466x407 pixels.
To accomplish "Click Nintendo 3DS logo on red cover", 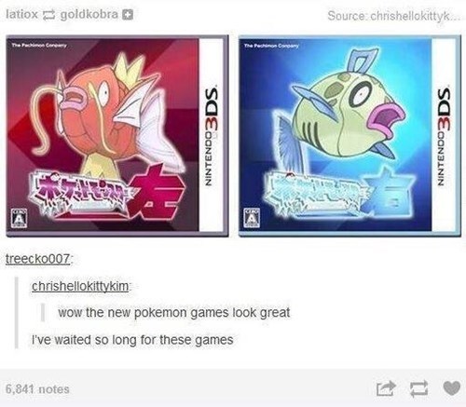I will tap(212, 137).
